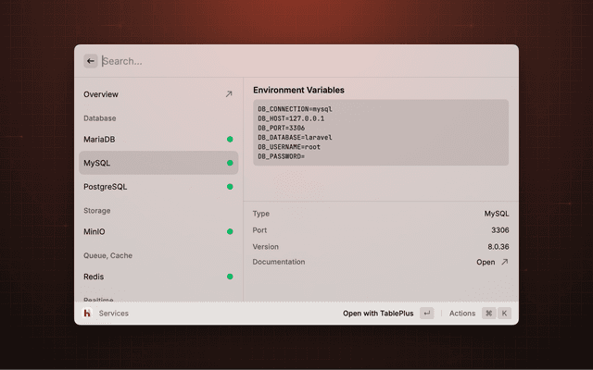
Task: Click the Redis green status indicator
Action: coord(230,277)
